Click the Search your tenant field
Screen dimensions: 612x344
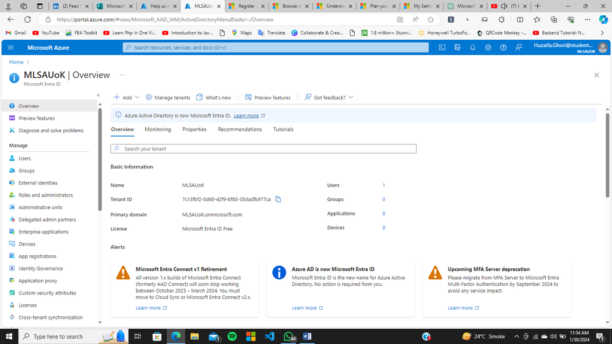[x=263, y=149]
